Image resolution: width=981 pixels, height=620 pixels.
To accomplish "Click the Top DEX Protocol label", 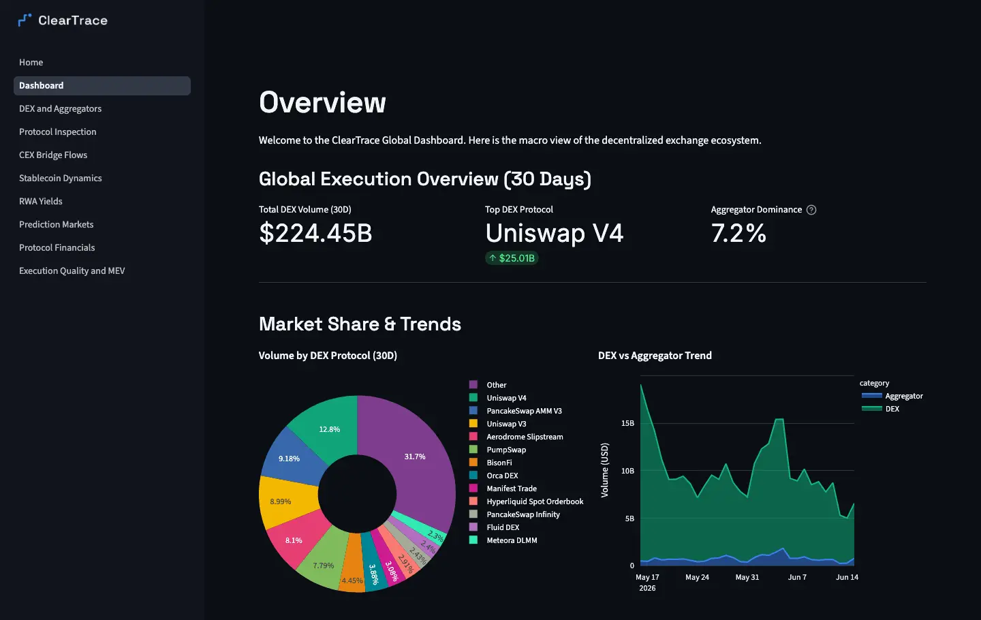I will coord(519,210).
